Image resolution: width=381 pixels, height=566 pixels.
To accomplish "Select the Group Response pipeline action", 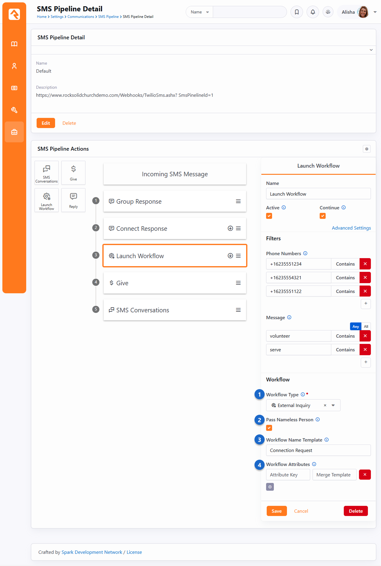I will pos(174,201).
